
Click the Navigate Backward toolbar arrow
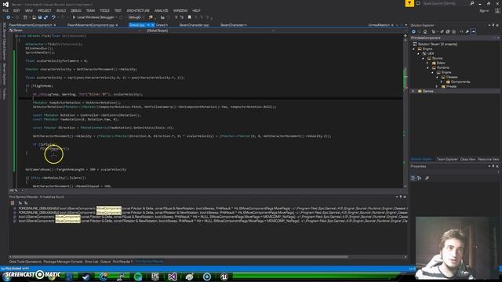click(8, 17)
